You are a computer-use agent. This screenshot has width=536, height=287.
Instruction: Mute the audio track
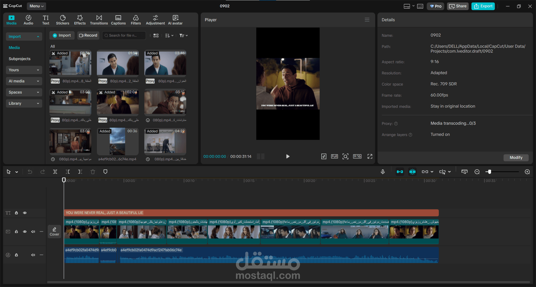(33, 255)
